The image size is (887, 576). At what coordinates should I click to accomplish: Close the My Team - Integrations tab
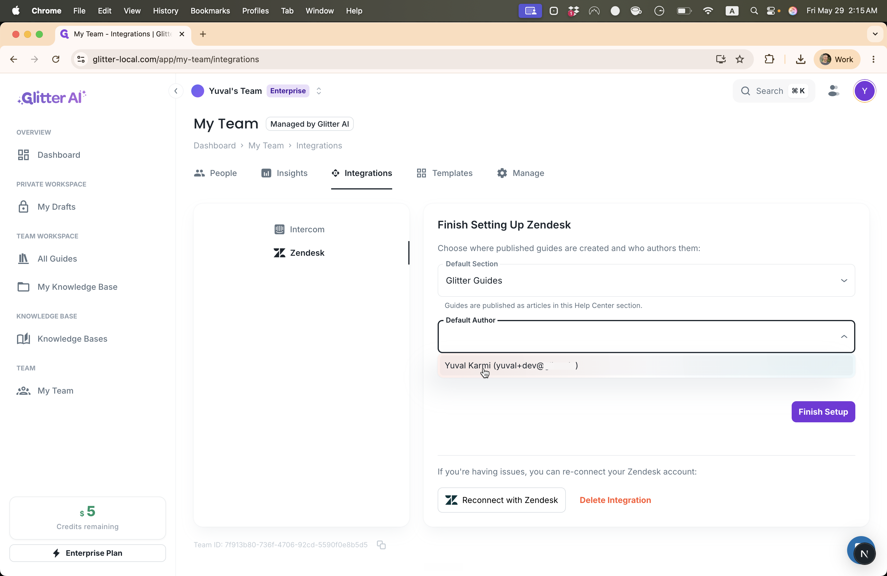tap(182, 34)
